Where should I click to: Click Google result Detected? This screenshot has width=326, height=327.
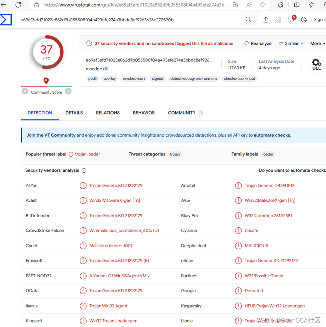tap(254, 291)
